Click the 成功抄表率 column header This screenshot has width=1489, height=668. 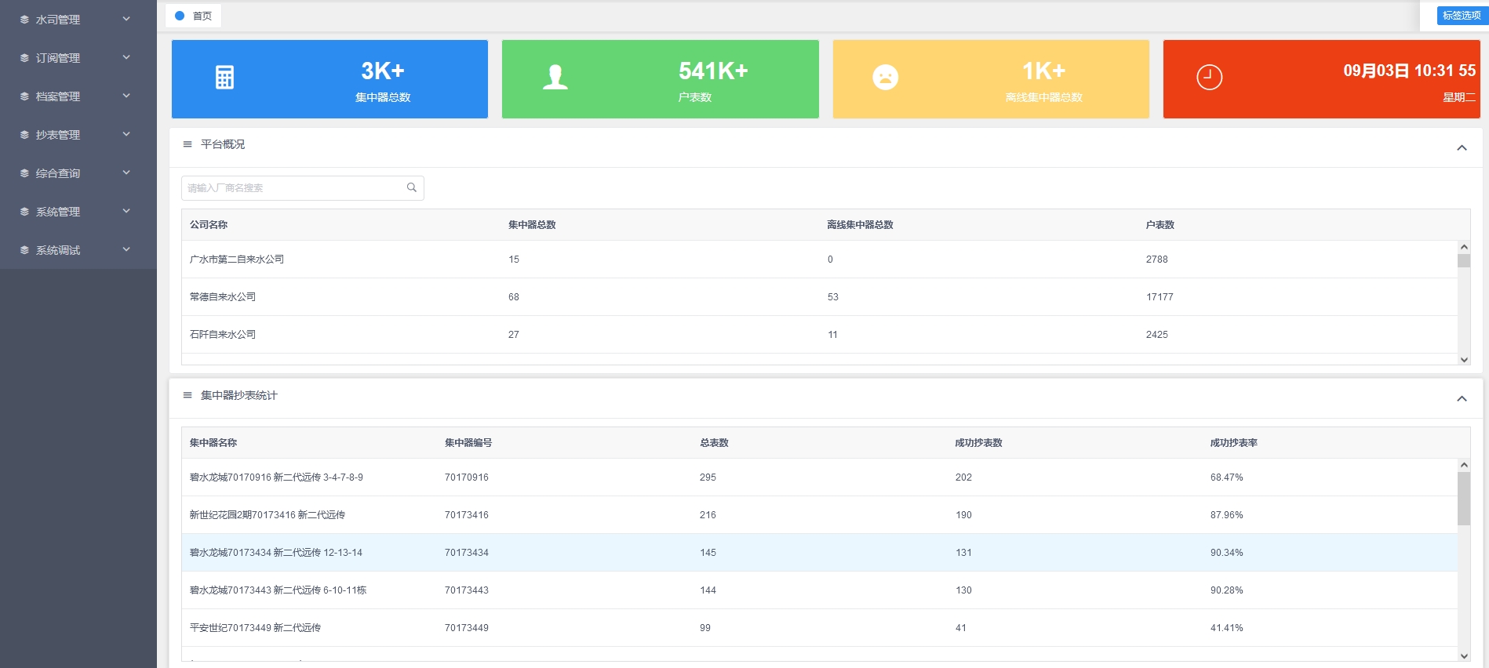pos(1233,443)
